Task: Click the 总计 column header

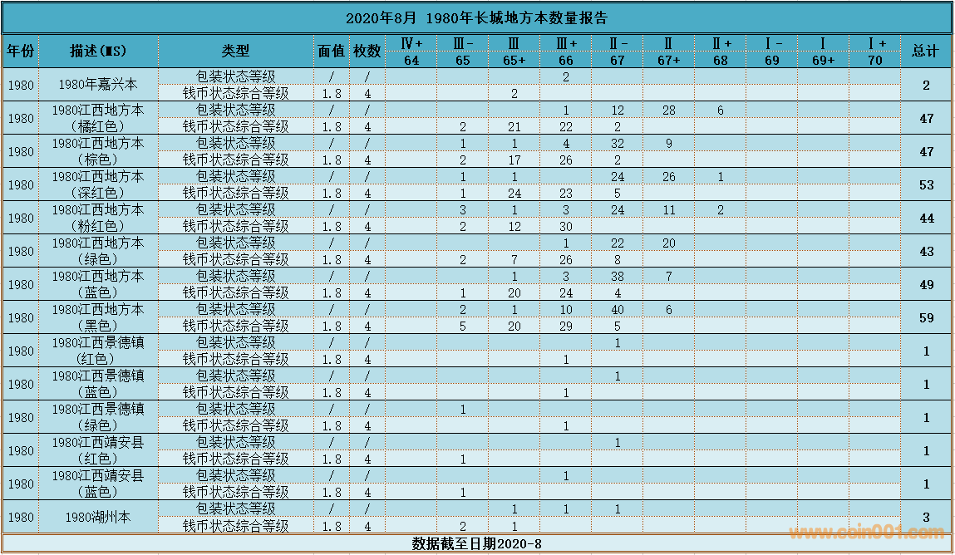Action: point(925,51)
